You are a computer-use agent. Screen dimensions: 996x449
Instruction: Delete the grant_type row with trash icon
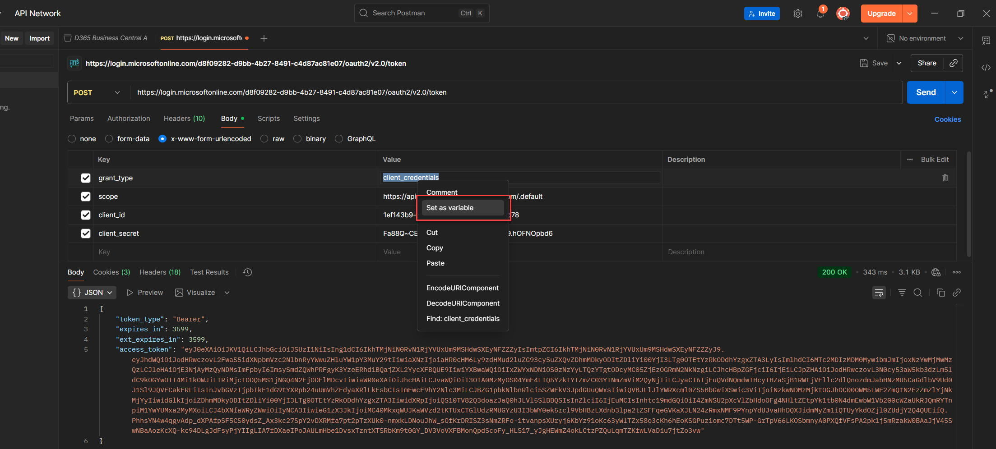pos(945,178)
